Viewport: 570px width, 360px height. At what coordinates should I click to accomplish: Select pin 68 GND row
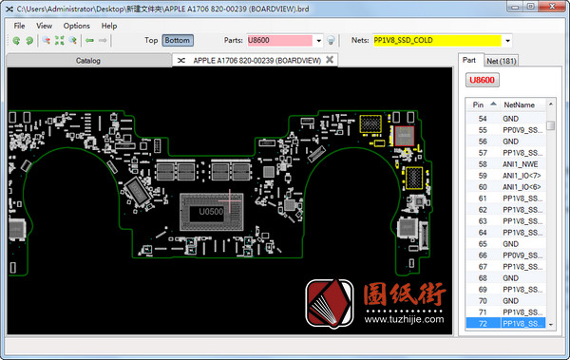[x=506, y=278]
